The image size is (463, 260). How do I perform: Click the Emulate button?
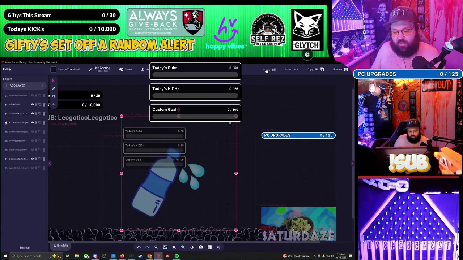61,246
